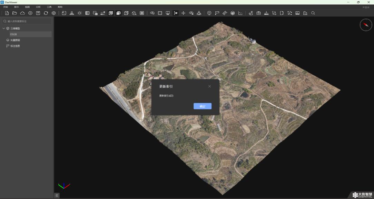Click the monitor display toolbar icon

[168, 13]
